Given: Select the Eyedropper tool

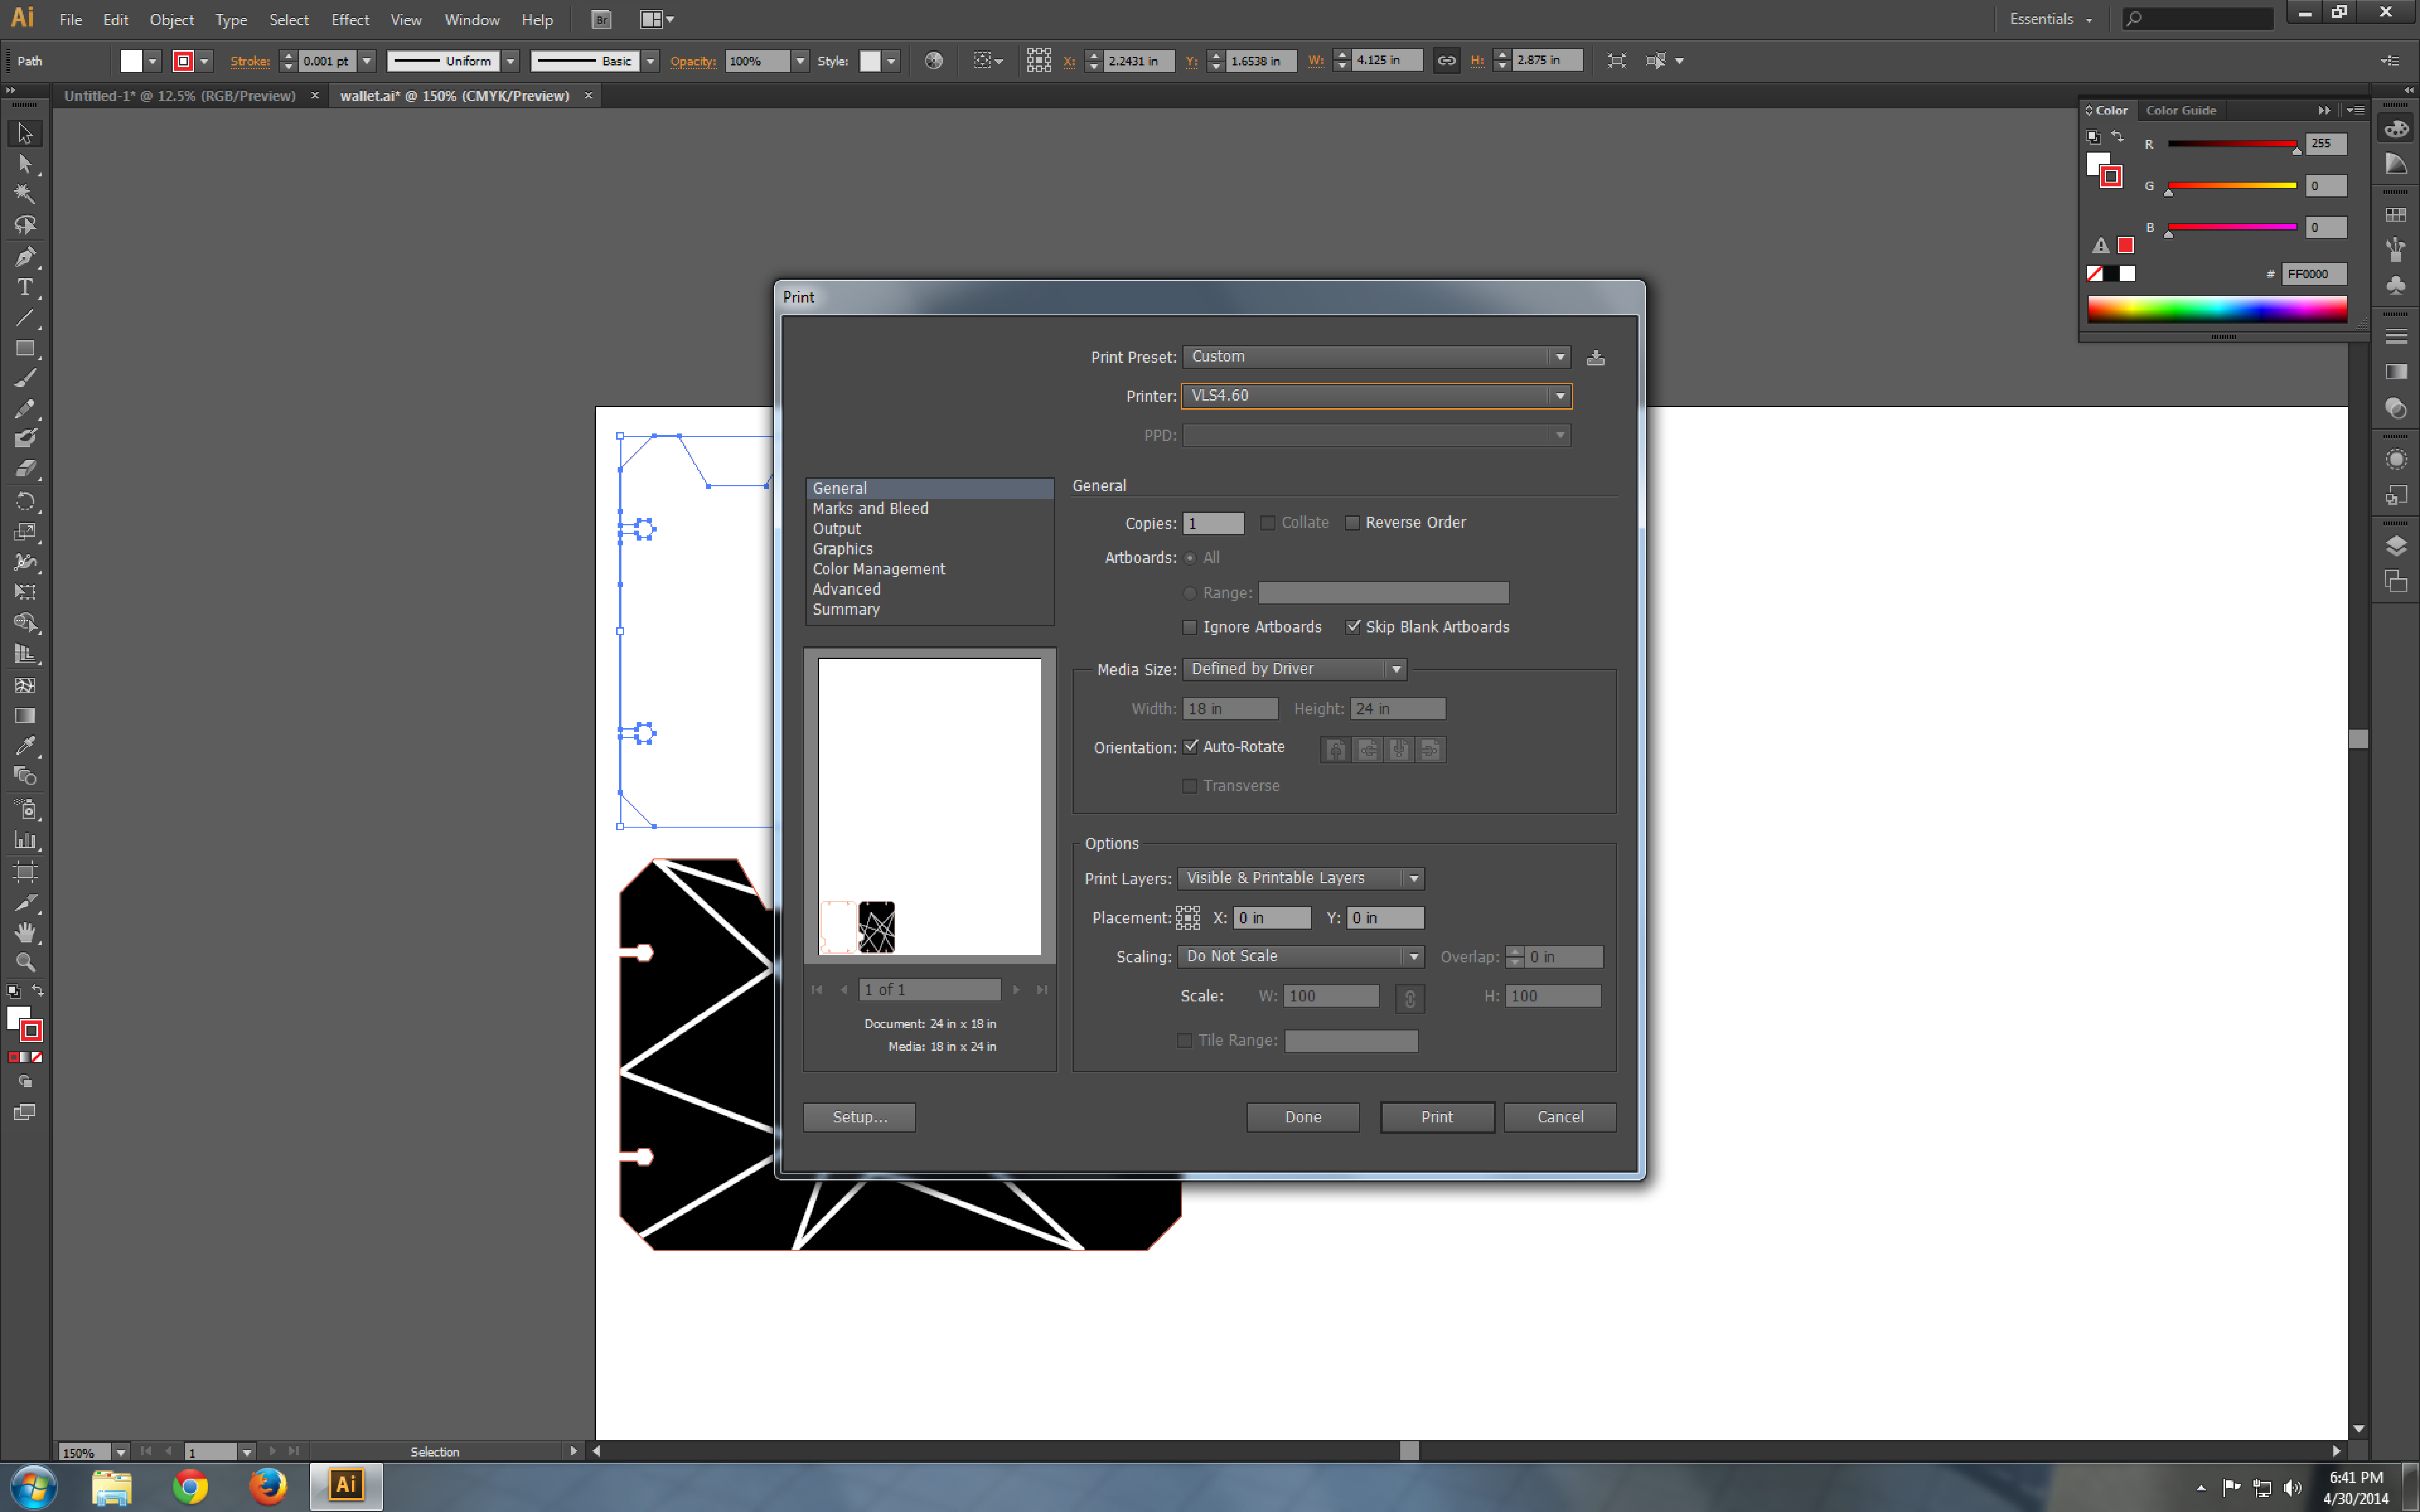Looking at the screenshot, I should pos(25,746).
